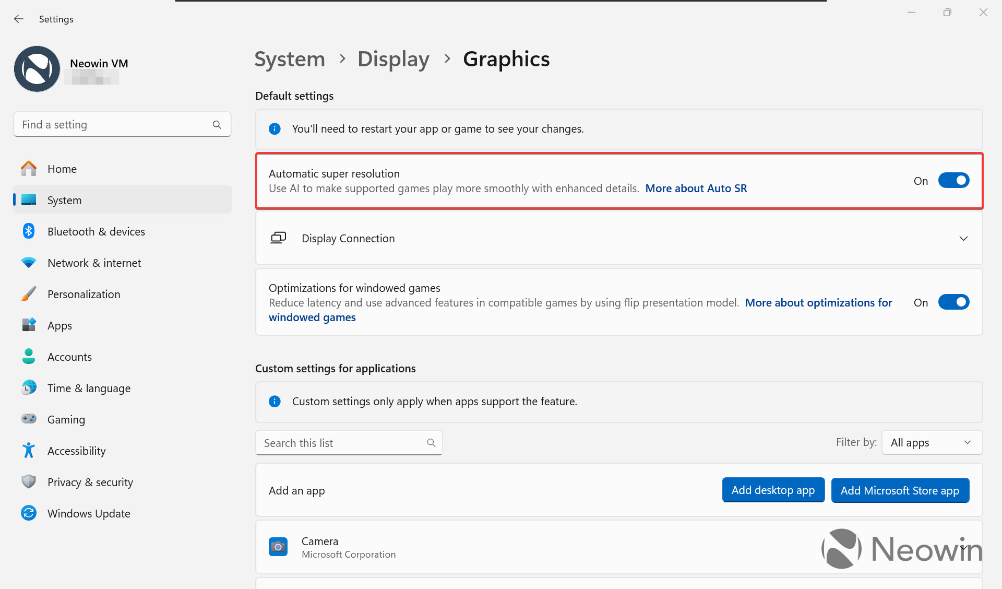Turn off Automatic super resolution

(x=953, y=180)
